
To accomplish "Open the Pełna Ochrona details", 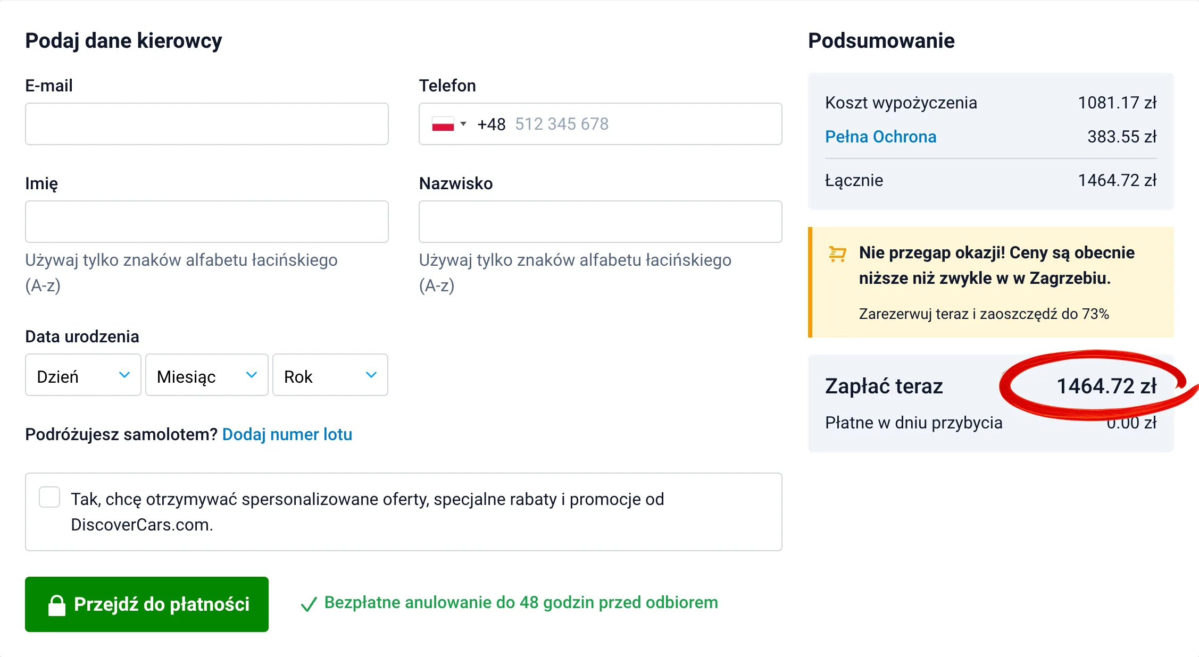I will [880, 137].
